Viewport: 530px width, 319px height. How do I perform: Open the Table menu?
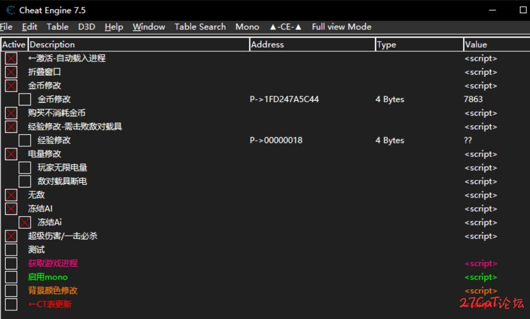click(x=57, y=27)
